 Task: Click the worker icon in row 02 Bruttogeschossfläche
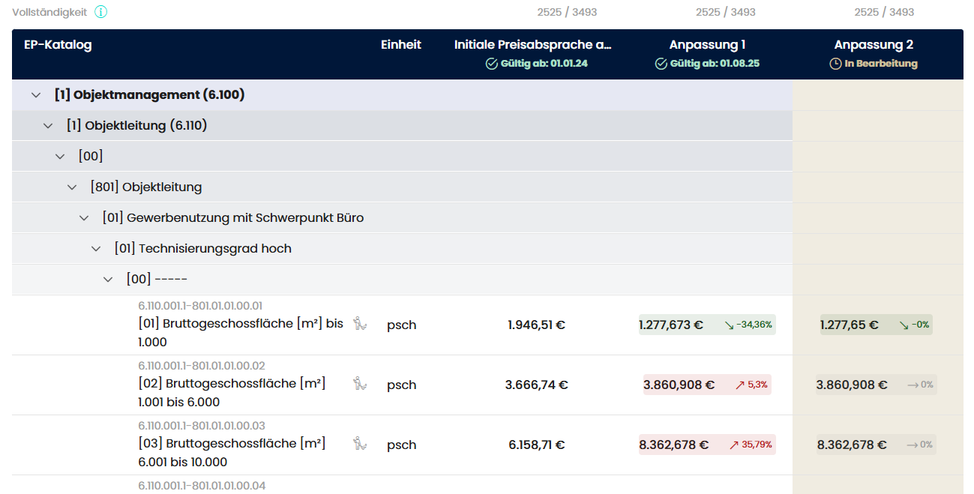tap(360, 384)
